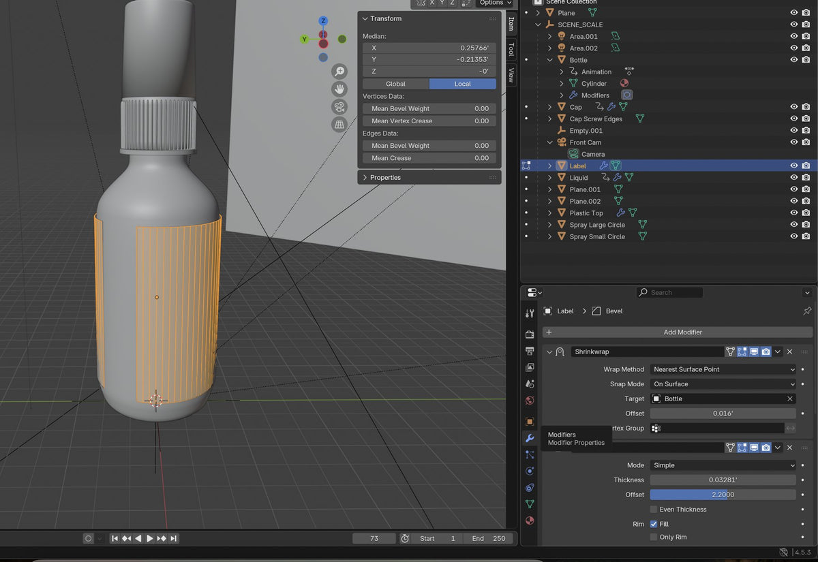Adjust the Solidify Offset slider
The height and width of the screenshot is (562, 818).
click(x=723, y=495)
